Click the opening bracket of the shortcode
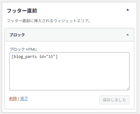 point(13,57)
